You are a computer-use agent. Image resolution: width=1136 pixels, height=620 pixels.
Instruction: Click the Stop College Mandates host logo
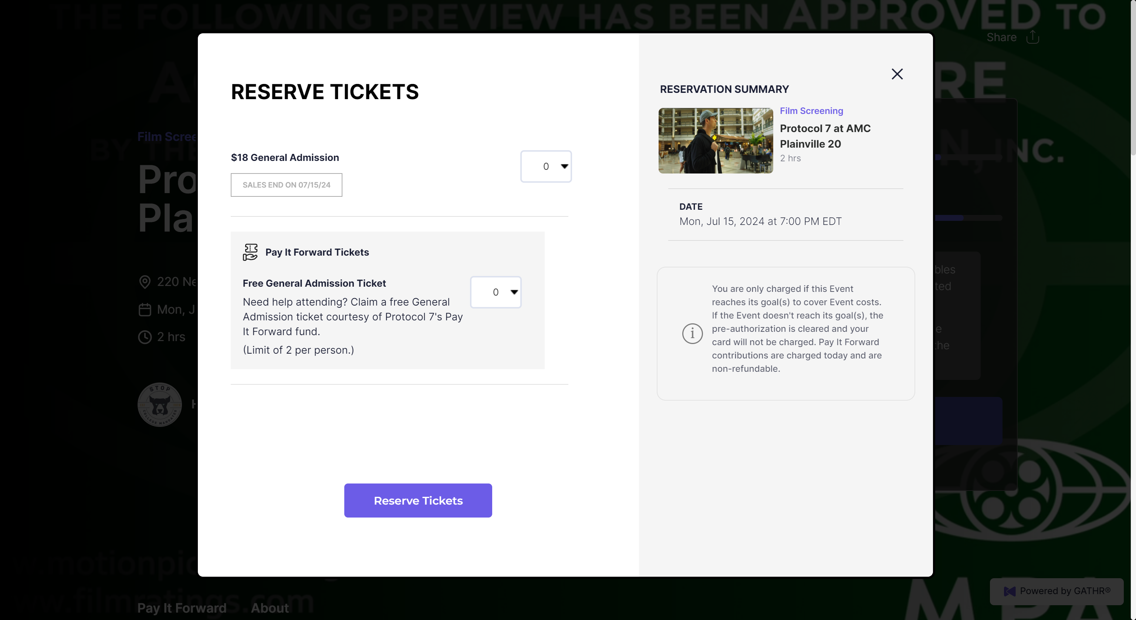click(x=160, y=404)
